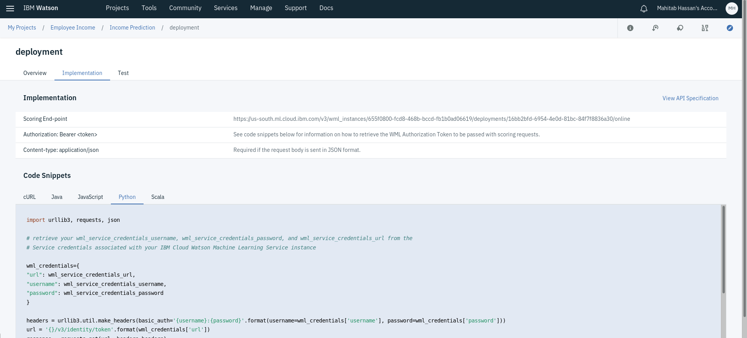Click the MH user avatar

[731, 8]
